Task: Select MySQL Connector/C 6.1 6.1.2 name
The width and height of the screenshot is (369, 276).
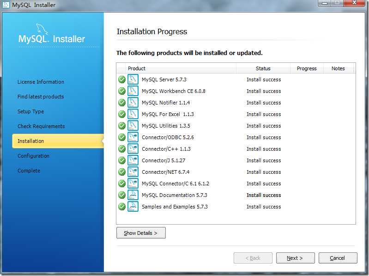Action: (175, 184)
